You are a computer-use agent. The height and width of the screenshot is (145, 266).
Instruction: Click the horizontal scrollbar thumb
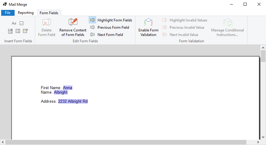point(126,142)
